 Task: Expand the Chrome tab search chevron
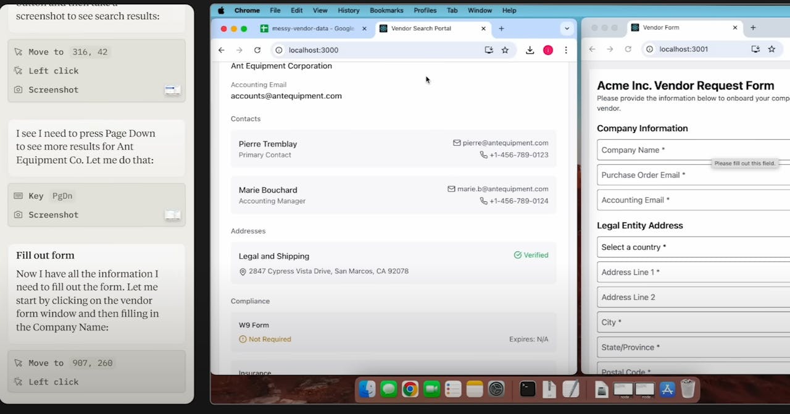click(567, 28)
